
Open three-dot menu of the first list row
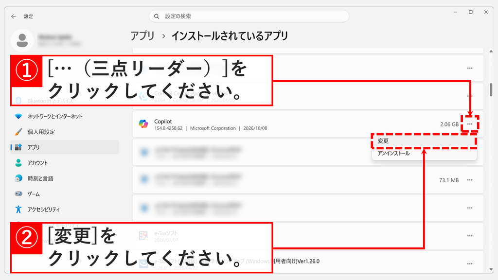point(470,68)
